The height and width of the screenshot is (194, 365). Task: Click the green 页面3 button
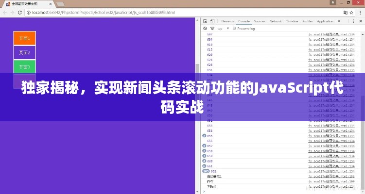[24, 67]
